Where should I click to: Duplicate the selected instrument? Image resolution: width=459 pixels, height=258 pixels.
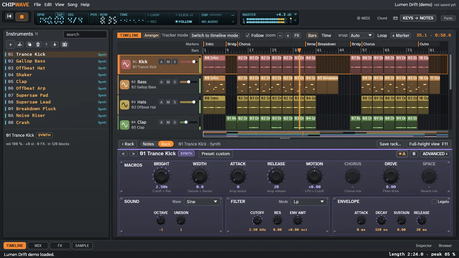[x=29, y=44]
